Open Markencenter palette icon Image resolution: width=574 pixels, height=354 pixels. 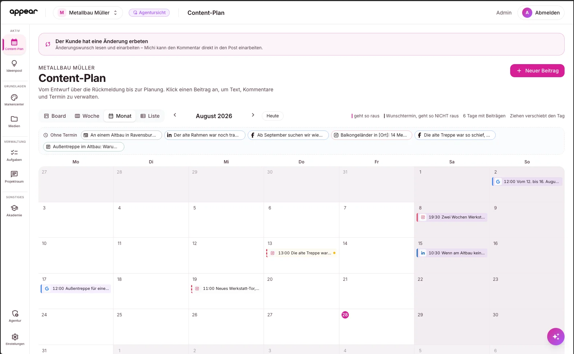tap(14, 97)
